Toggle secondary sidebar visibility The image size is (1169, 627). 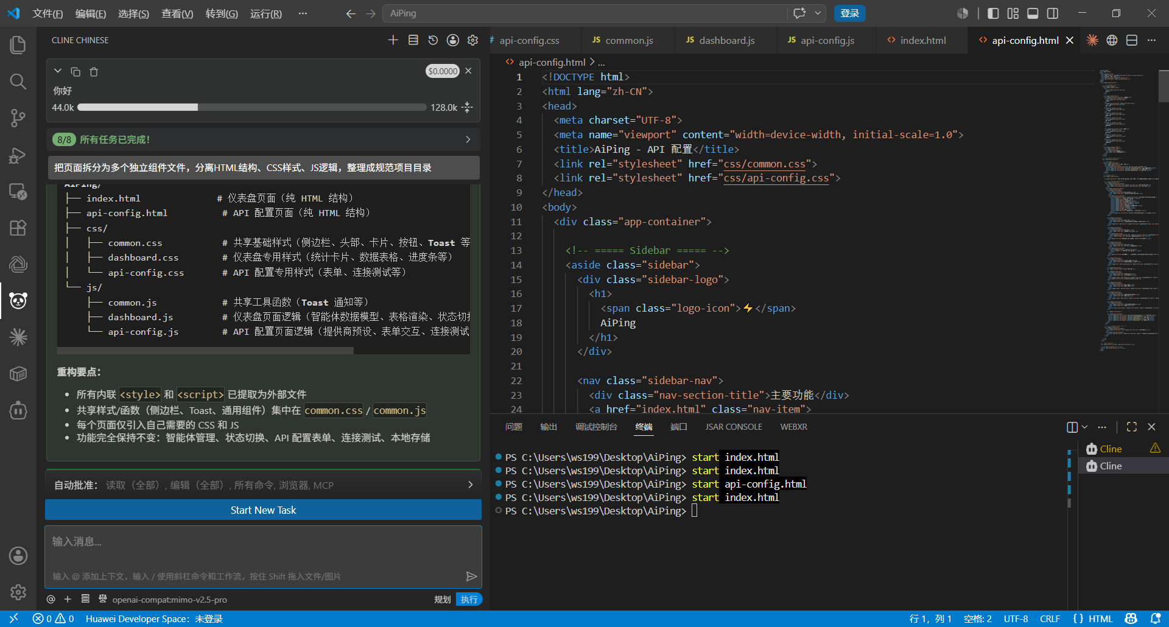tap(1053, 13)
